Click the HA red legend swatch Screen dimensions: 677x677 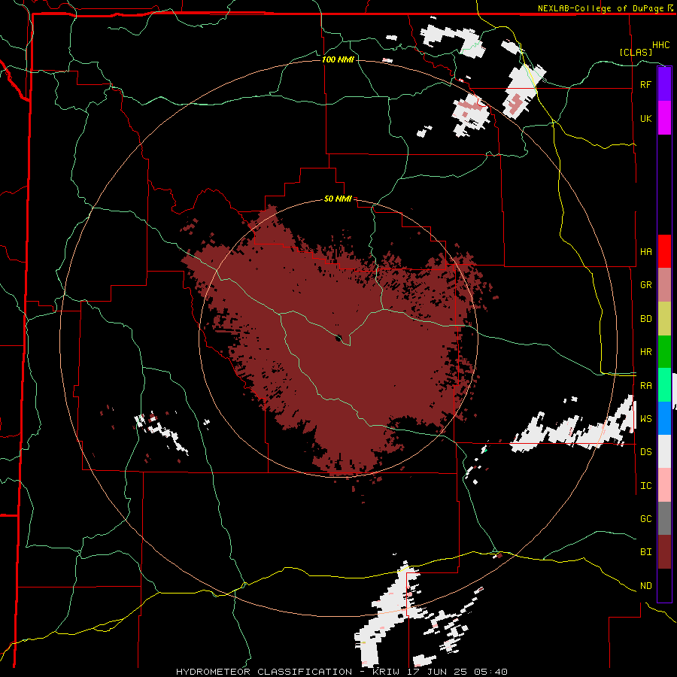point(664,251)
